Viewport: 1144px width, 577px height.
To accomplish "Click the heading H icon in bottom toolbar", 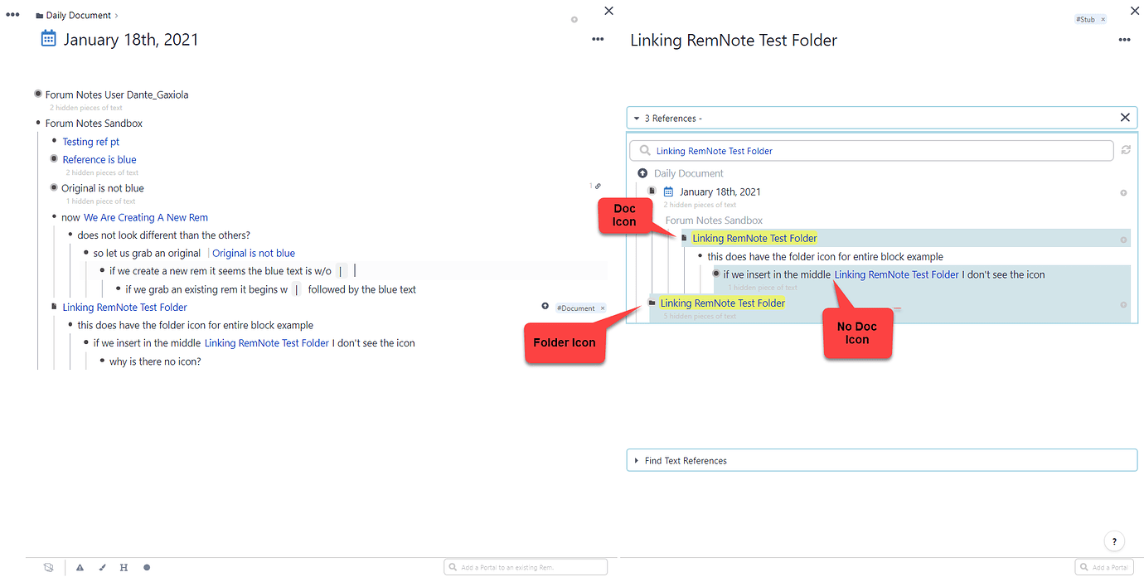I will tap(124, 568).
